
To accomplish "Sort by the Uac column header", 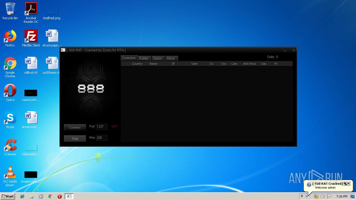I will (x=264, y=64).
